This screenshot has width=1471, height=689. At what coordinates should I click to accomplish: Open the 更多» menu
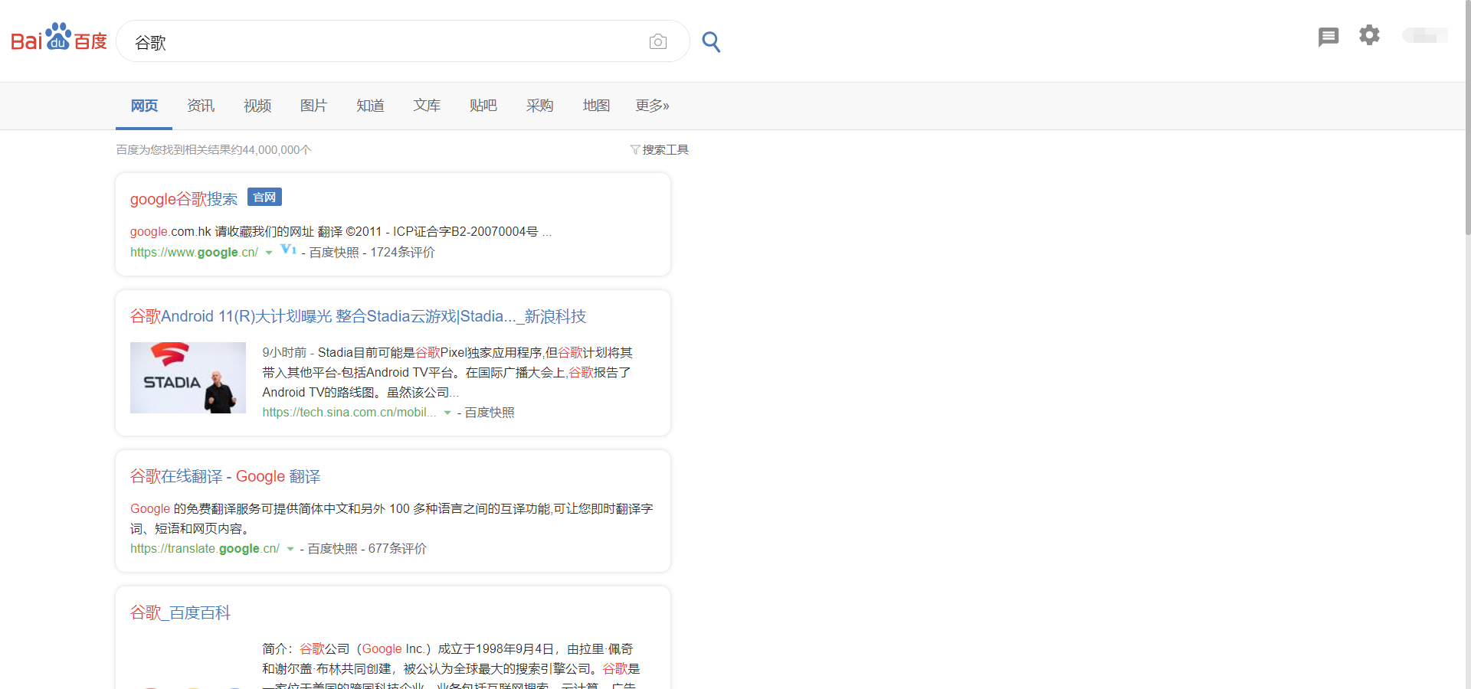(652, 106)
